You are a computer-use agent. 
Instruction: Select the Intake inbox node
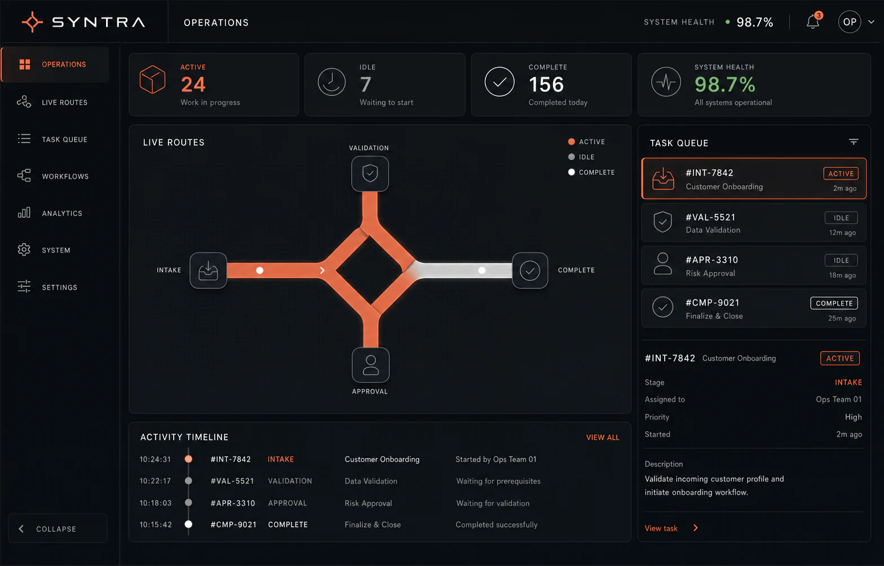(208, 270)
